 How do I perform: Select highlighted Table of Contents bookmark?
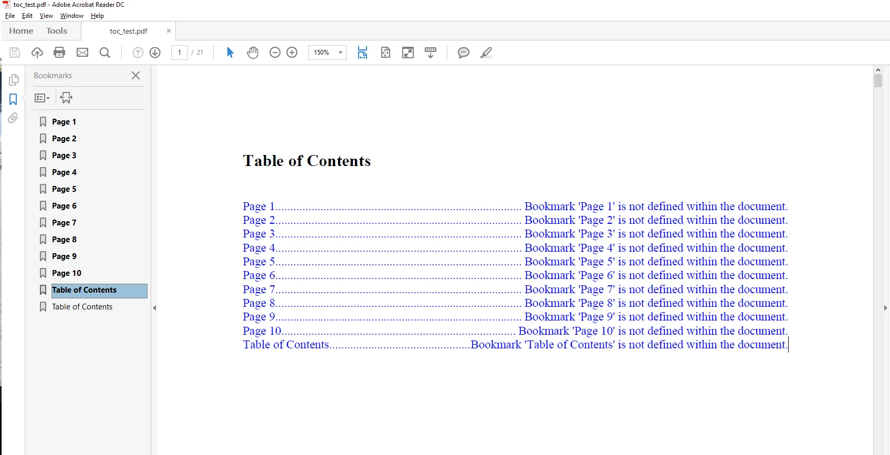pos(99,291)
